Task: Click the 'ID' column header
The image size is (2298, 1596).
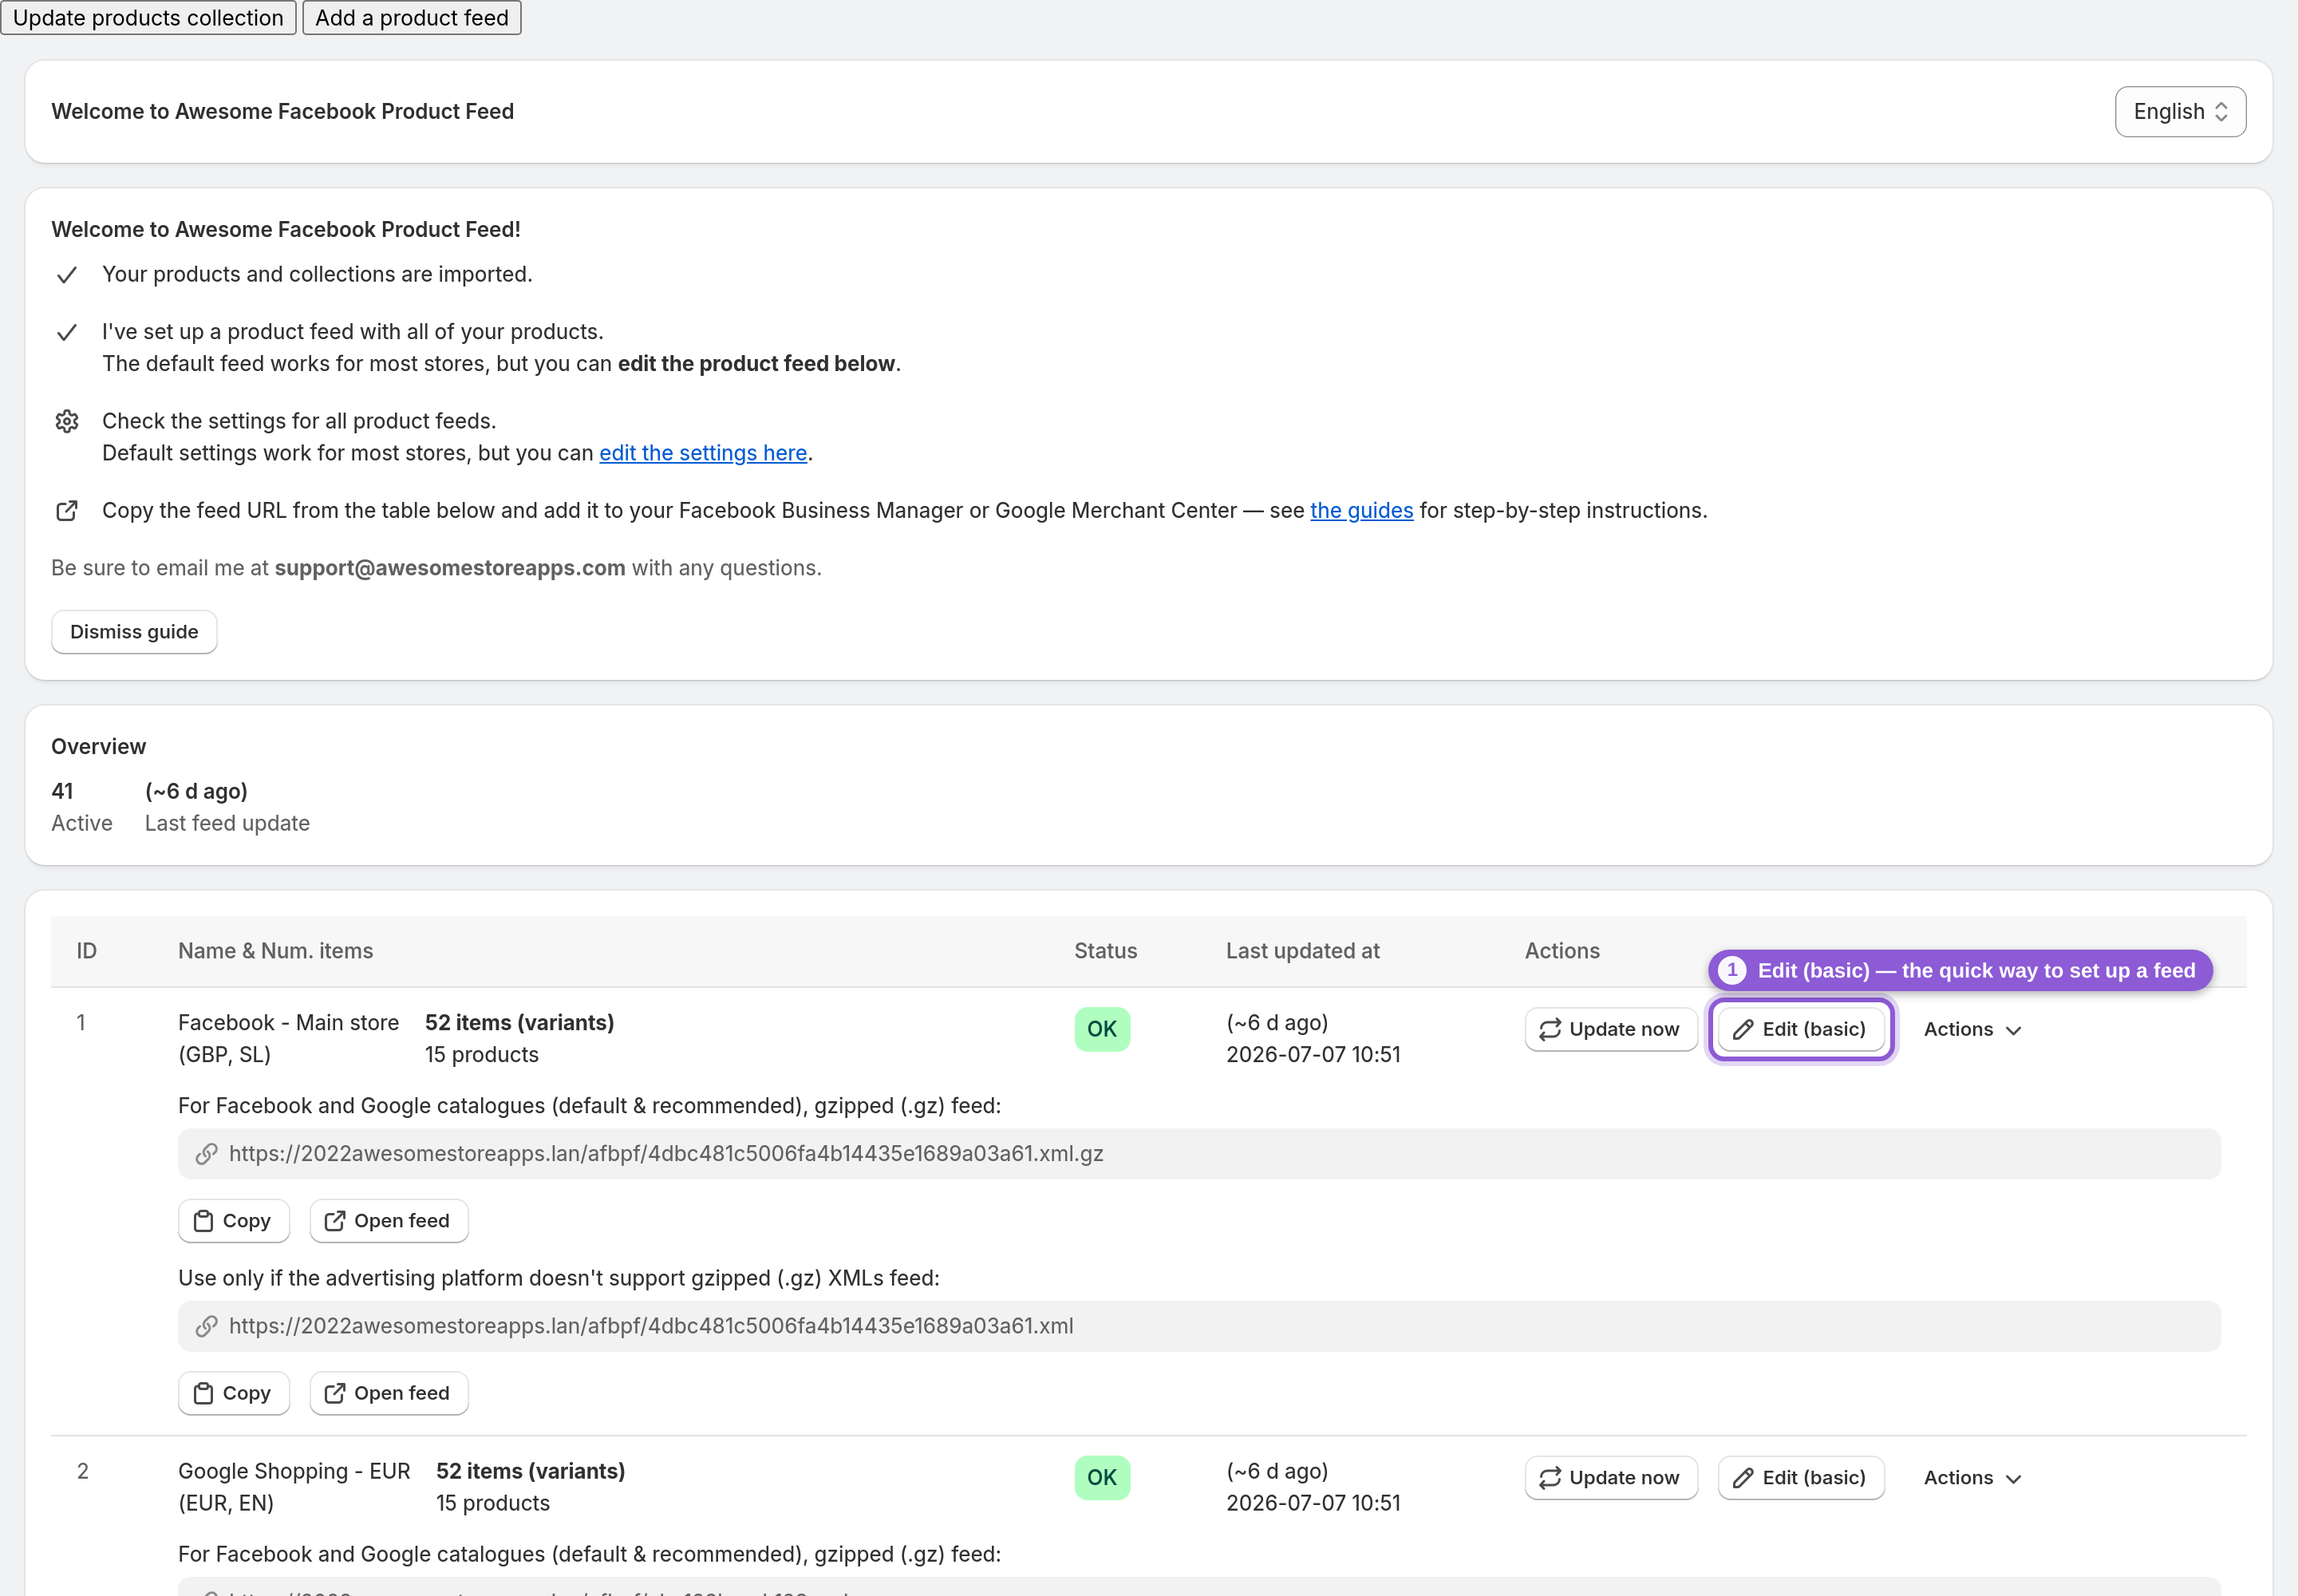Action: tap(87, 951)
